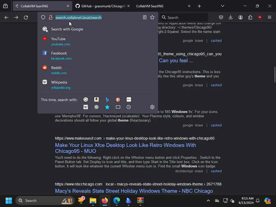The width and height of the screenshot is (276, 207).
Task: Open a new tab with plus button
Action: tap(199, 6)
